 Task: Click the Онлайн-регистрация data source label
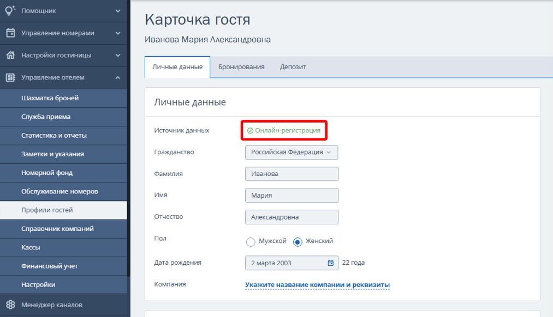pyautogui.click(x=288, y=131)
